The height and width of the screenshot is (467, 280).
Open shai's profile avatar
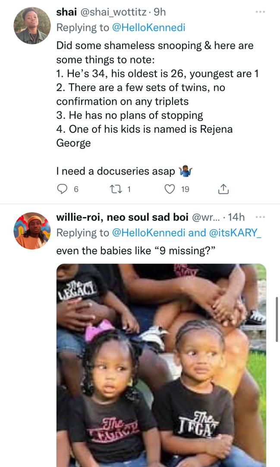32,25
